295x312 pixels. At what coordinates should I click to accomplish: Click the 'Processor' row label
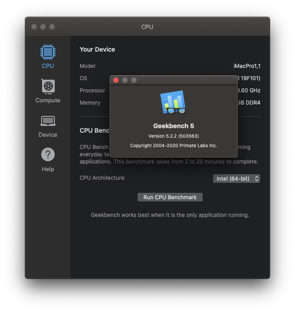click(x=92, y=91)
